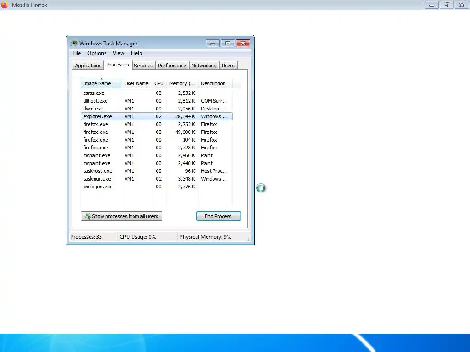Sort by Description column header
The image size is (470, 352).
coord(215,83)
